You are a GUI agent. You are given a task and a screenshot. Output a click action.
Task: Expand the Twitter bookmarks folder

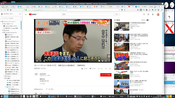4,76
